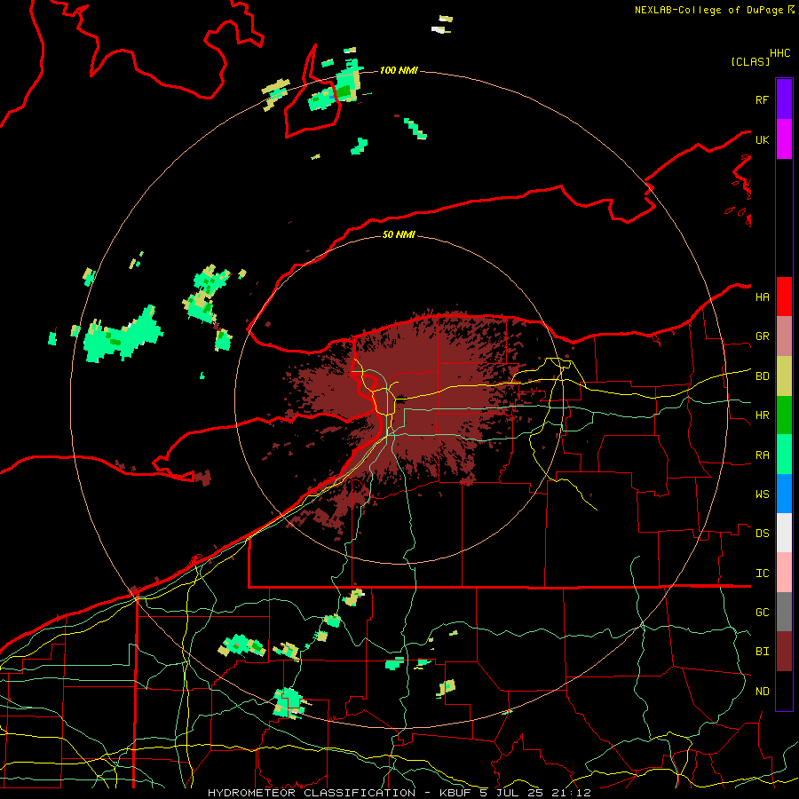
Task: Select the BD yellow legend block
Action: (784, 376)
